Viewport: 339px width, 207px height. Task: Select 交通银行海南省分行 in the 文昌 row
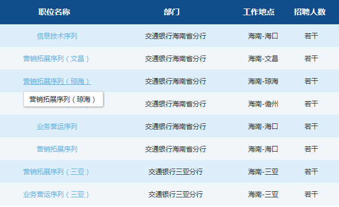point(176,59)
